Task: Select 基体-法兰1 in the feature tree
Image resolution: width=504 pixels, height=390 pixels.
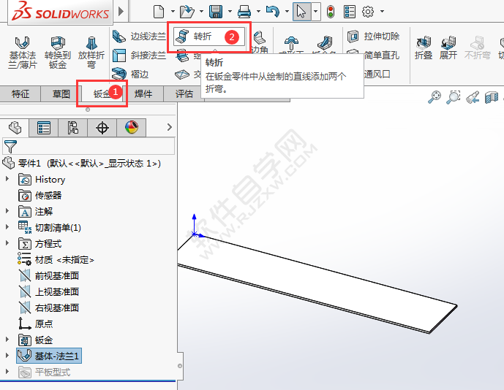Action: tap(57, 356)
